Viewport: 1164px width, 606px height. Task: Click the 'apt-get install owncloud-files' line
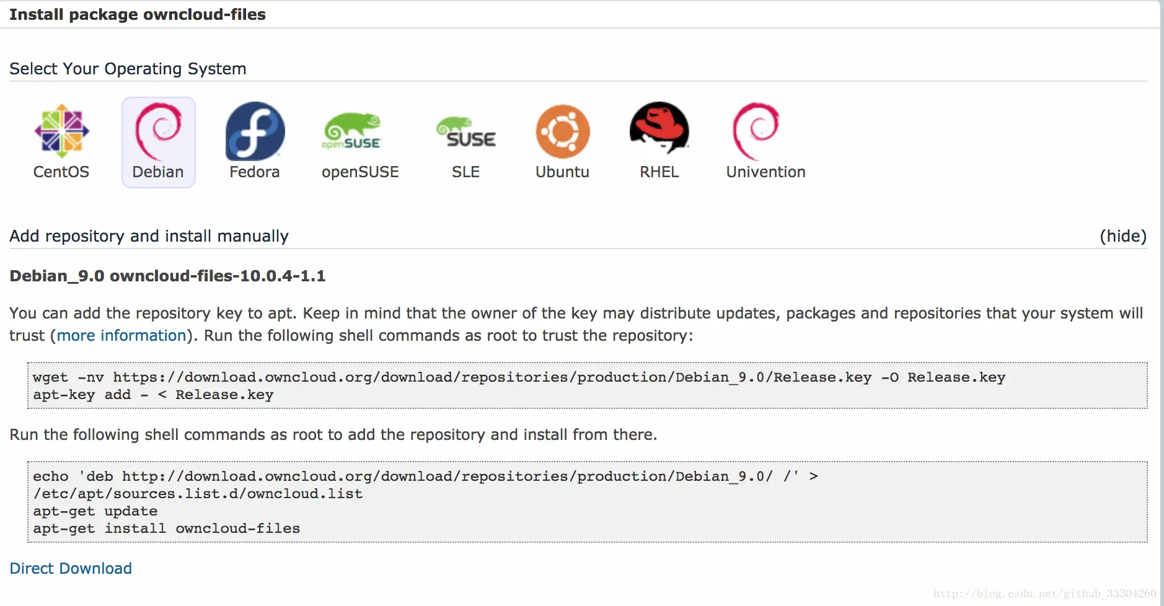coord(167,529)
